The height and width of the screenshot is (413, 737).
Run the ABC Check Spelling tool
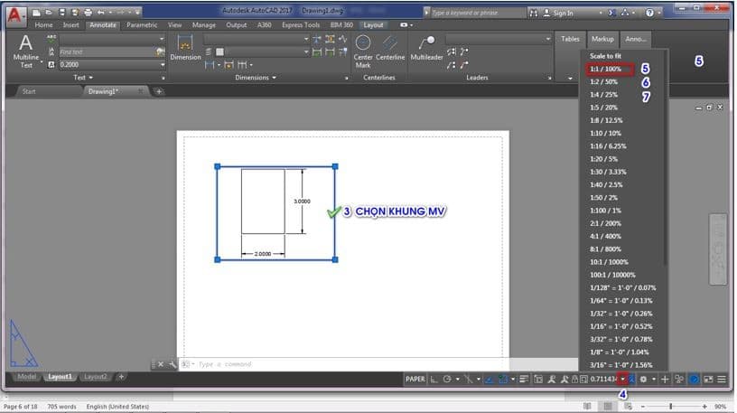tap(51, 39)
